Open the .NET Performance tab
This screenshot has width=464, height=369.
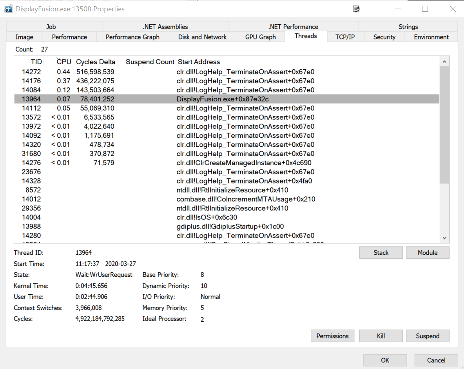pos(293,27)
